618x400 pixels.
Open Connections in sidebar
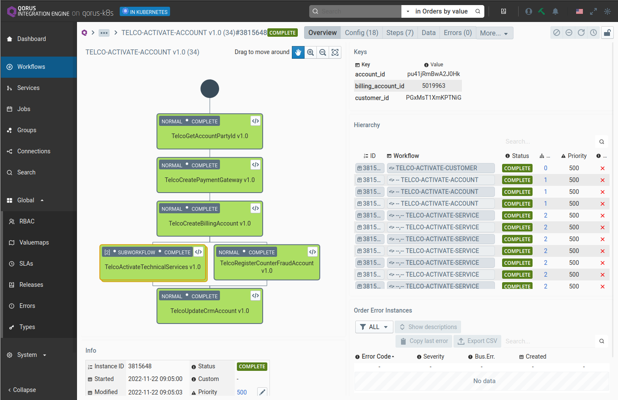(38, 151)
